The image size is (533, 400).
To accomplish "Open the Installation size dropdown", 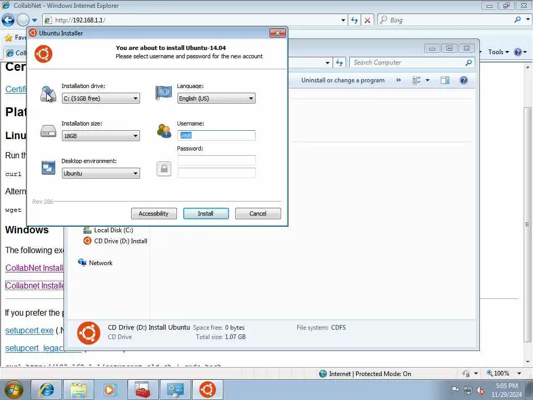I will pyautogui.click(x=100, y=136).
